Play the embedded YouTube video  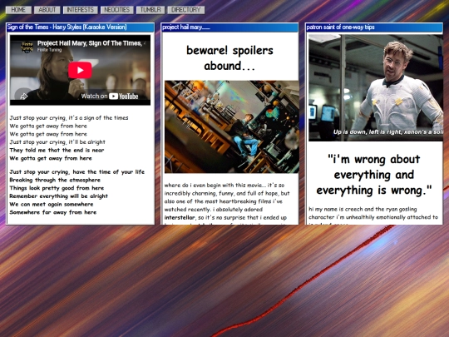click(80, 70)
